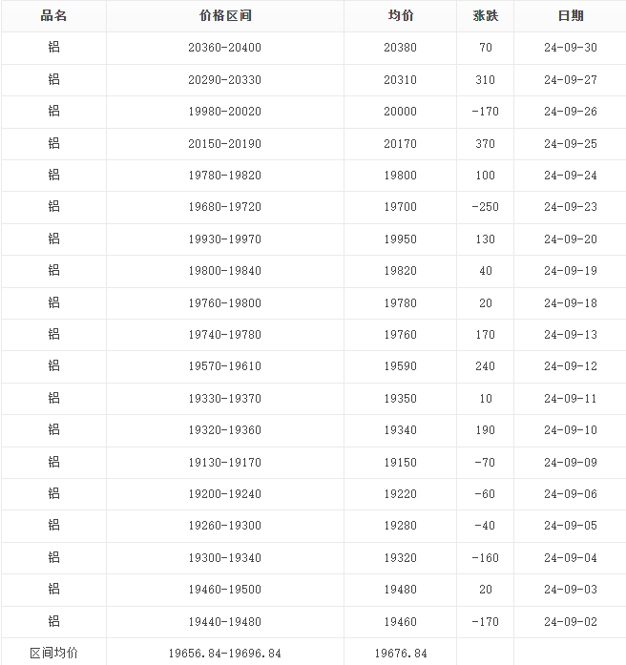626x665 pixels.
Task: Click price range 19930-19970
Action: [x=224, y=239]
